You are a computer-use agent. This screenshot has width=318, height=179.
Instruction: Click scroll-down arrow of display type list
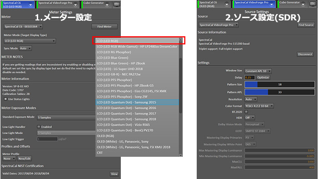180,155
